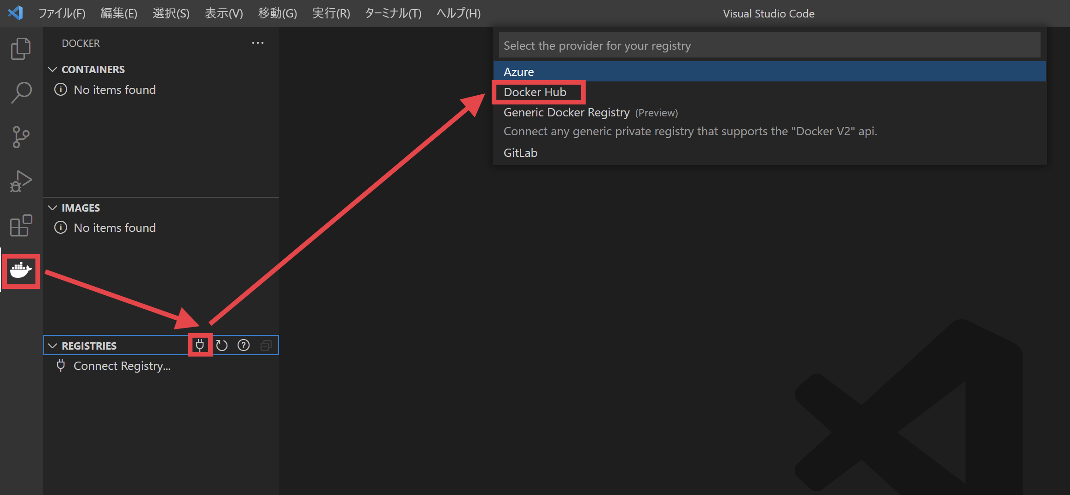Screen dimensions: 1070x495
Task: Select the Explorer icon
Action: tap(21, 48)
